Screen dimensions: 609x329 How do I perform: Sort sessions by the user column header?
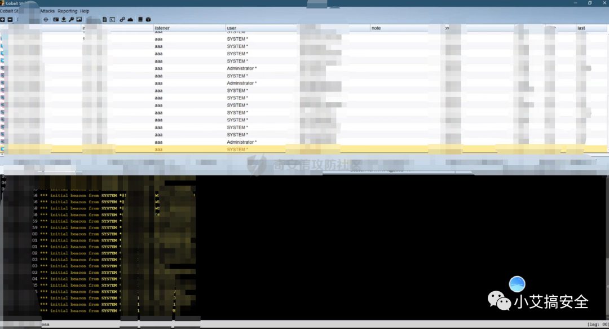click(x=262, y=28)
